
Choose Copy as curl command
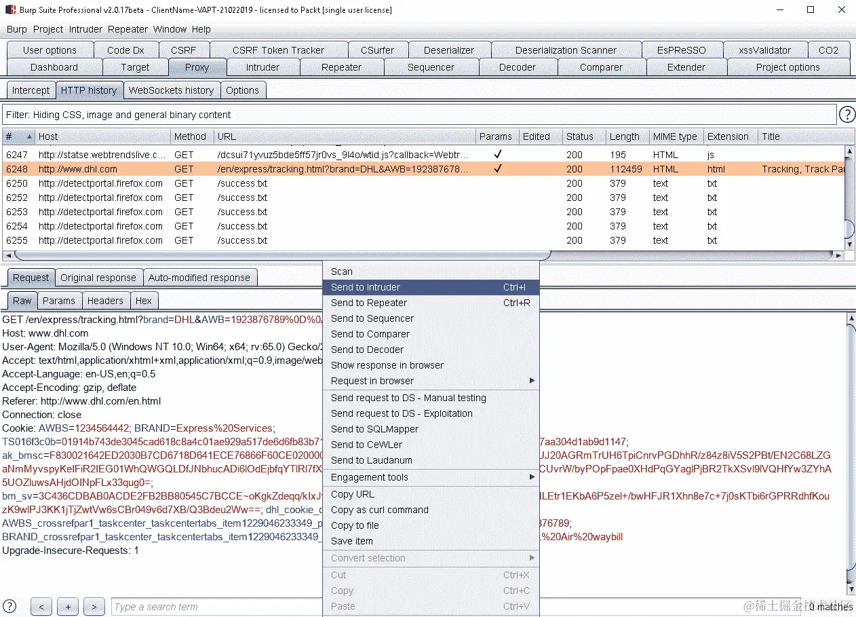click(x=431, y=510)
